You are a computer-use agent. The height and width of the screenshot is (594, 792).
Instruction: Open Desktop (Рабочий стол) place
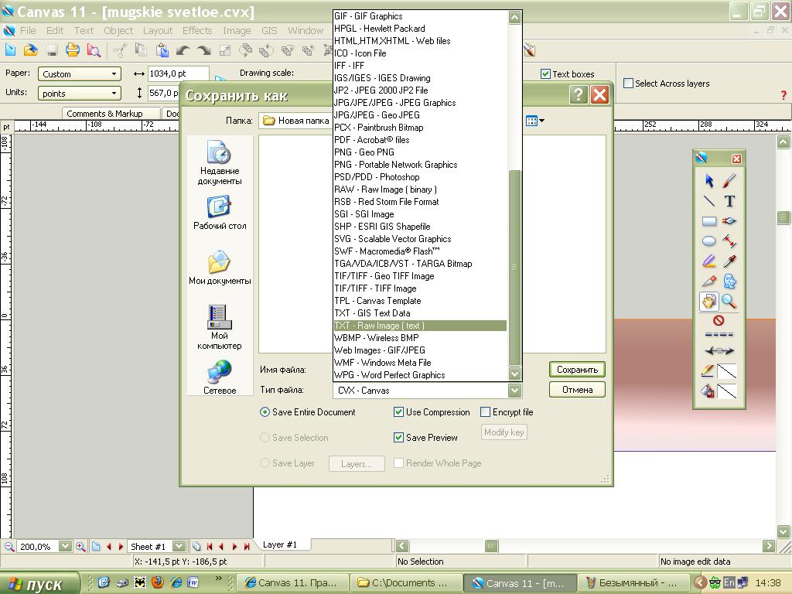point(219,213)
